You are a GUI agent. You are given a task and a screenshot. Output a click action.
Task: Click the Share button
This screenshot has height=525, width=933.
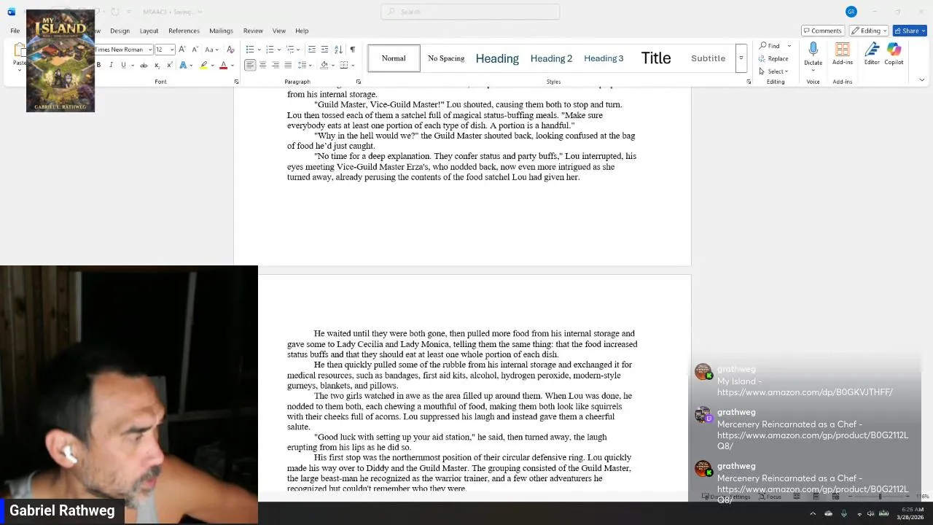coord(908,31)
